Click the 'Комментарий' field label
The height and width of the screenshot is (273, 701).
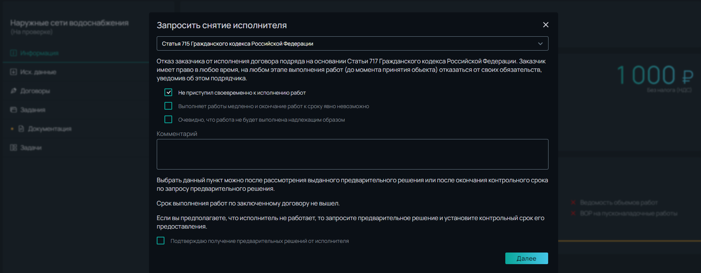tap(177, 134)
